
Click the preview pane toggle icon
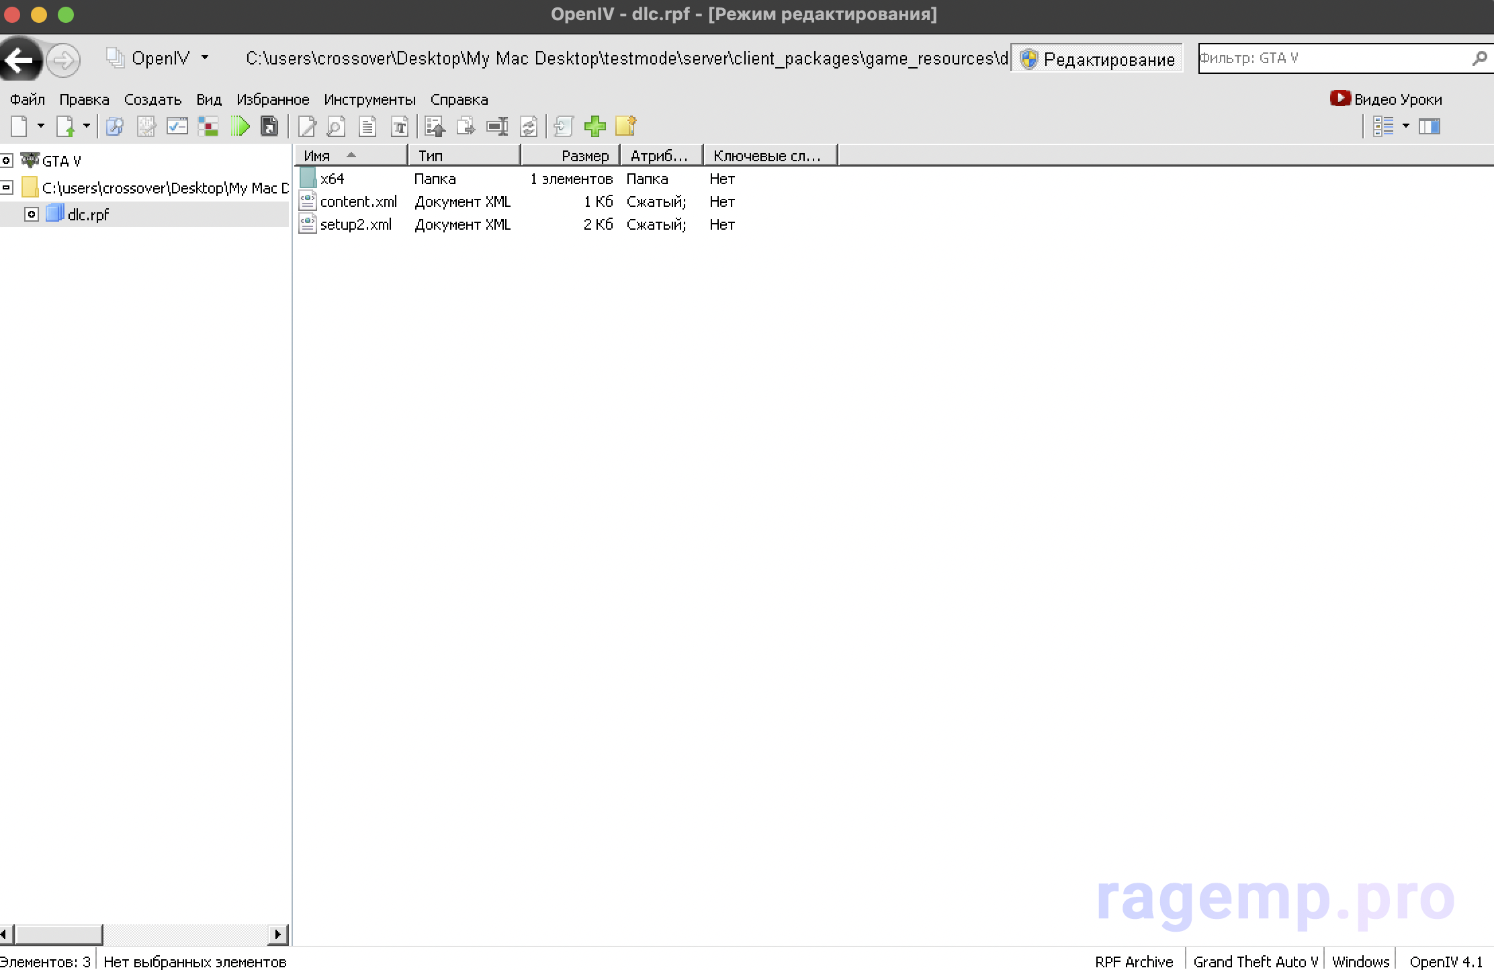[x=1429, y=126]
